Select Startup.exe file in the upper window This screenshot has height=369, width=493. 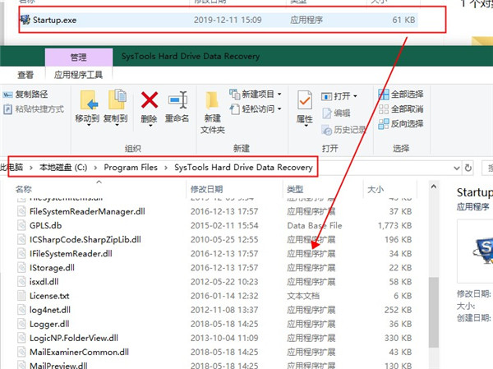219,20
